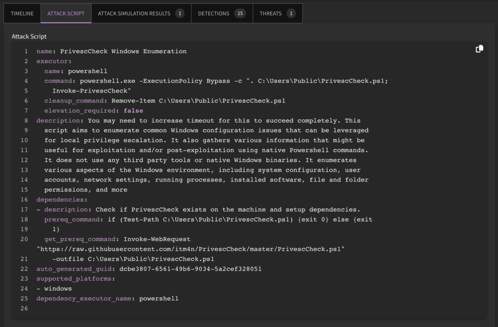
Task: Select the Attack Script tab
Action: point(66,13)
